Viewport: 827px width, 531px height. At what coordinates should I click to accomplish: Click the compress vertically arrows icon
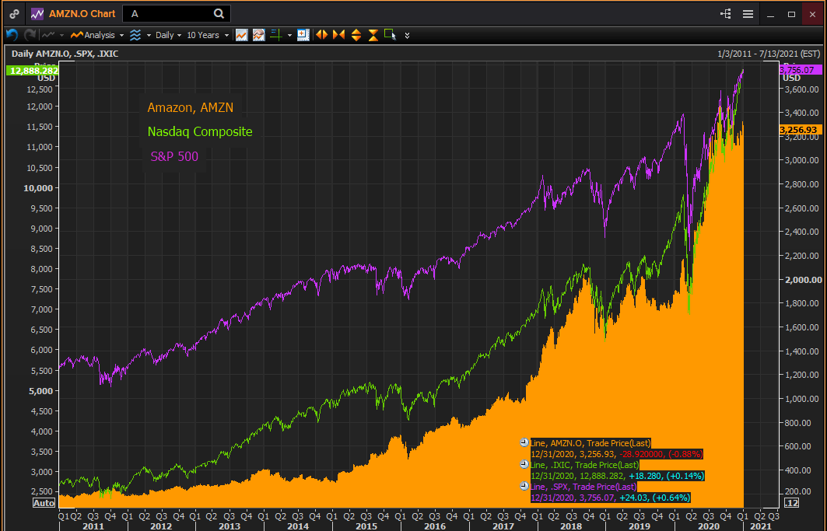[x=373, y=35]
